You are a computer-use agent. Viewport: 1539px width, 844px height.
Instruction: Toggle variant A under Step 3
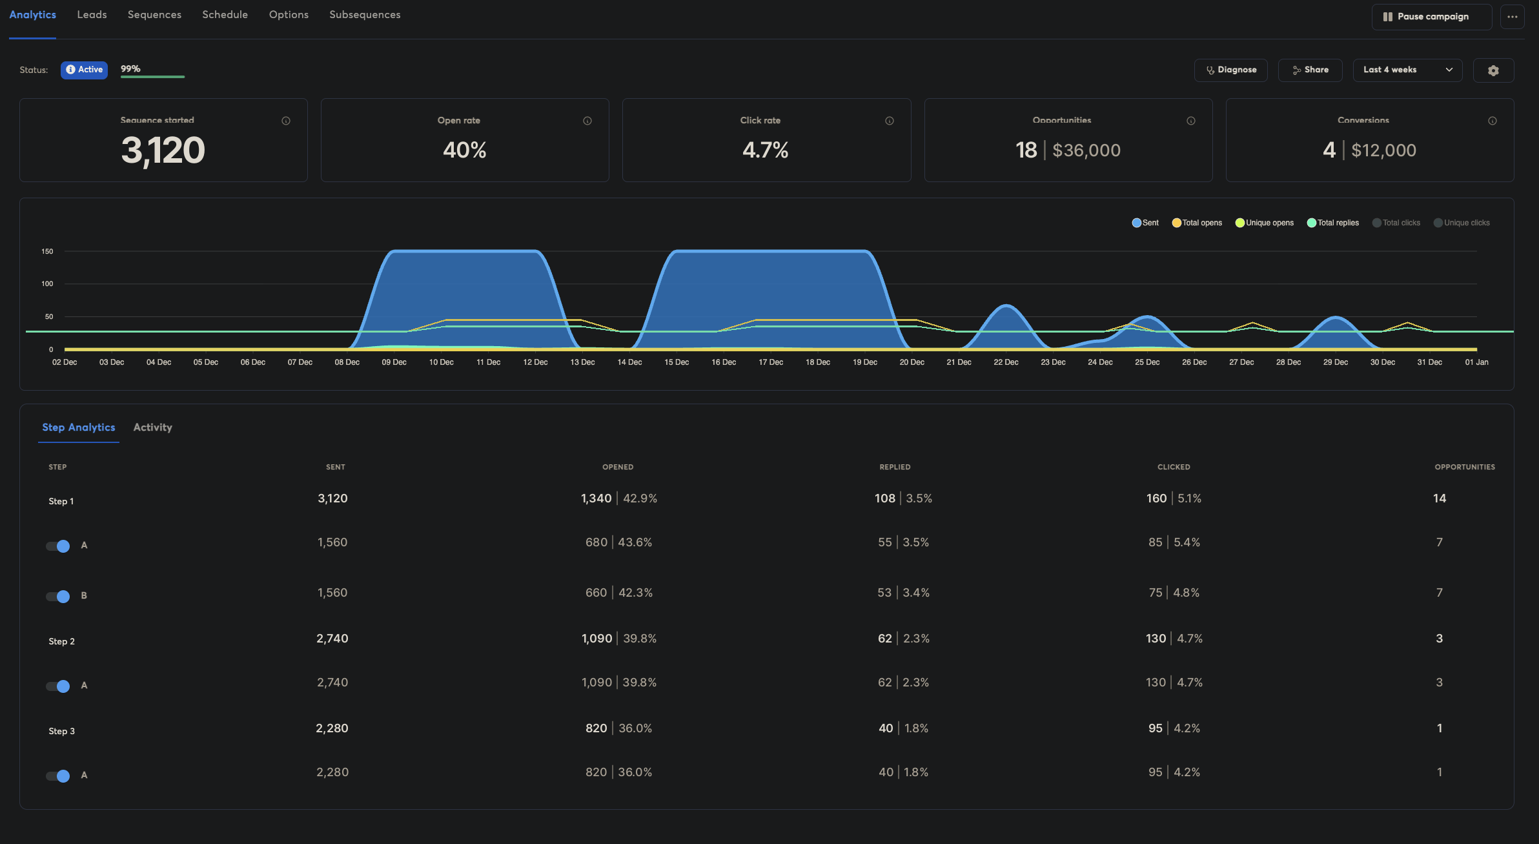58,776
